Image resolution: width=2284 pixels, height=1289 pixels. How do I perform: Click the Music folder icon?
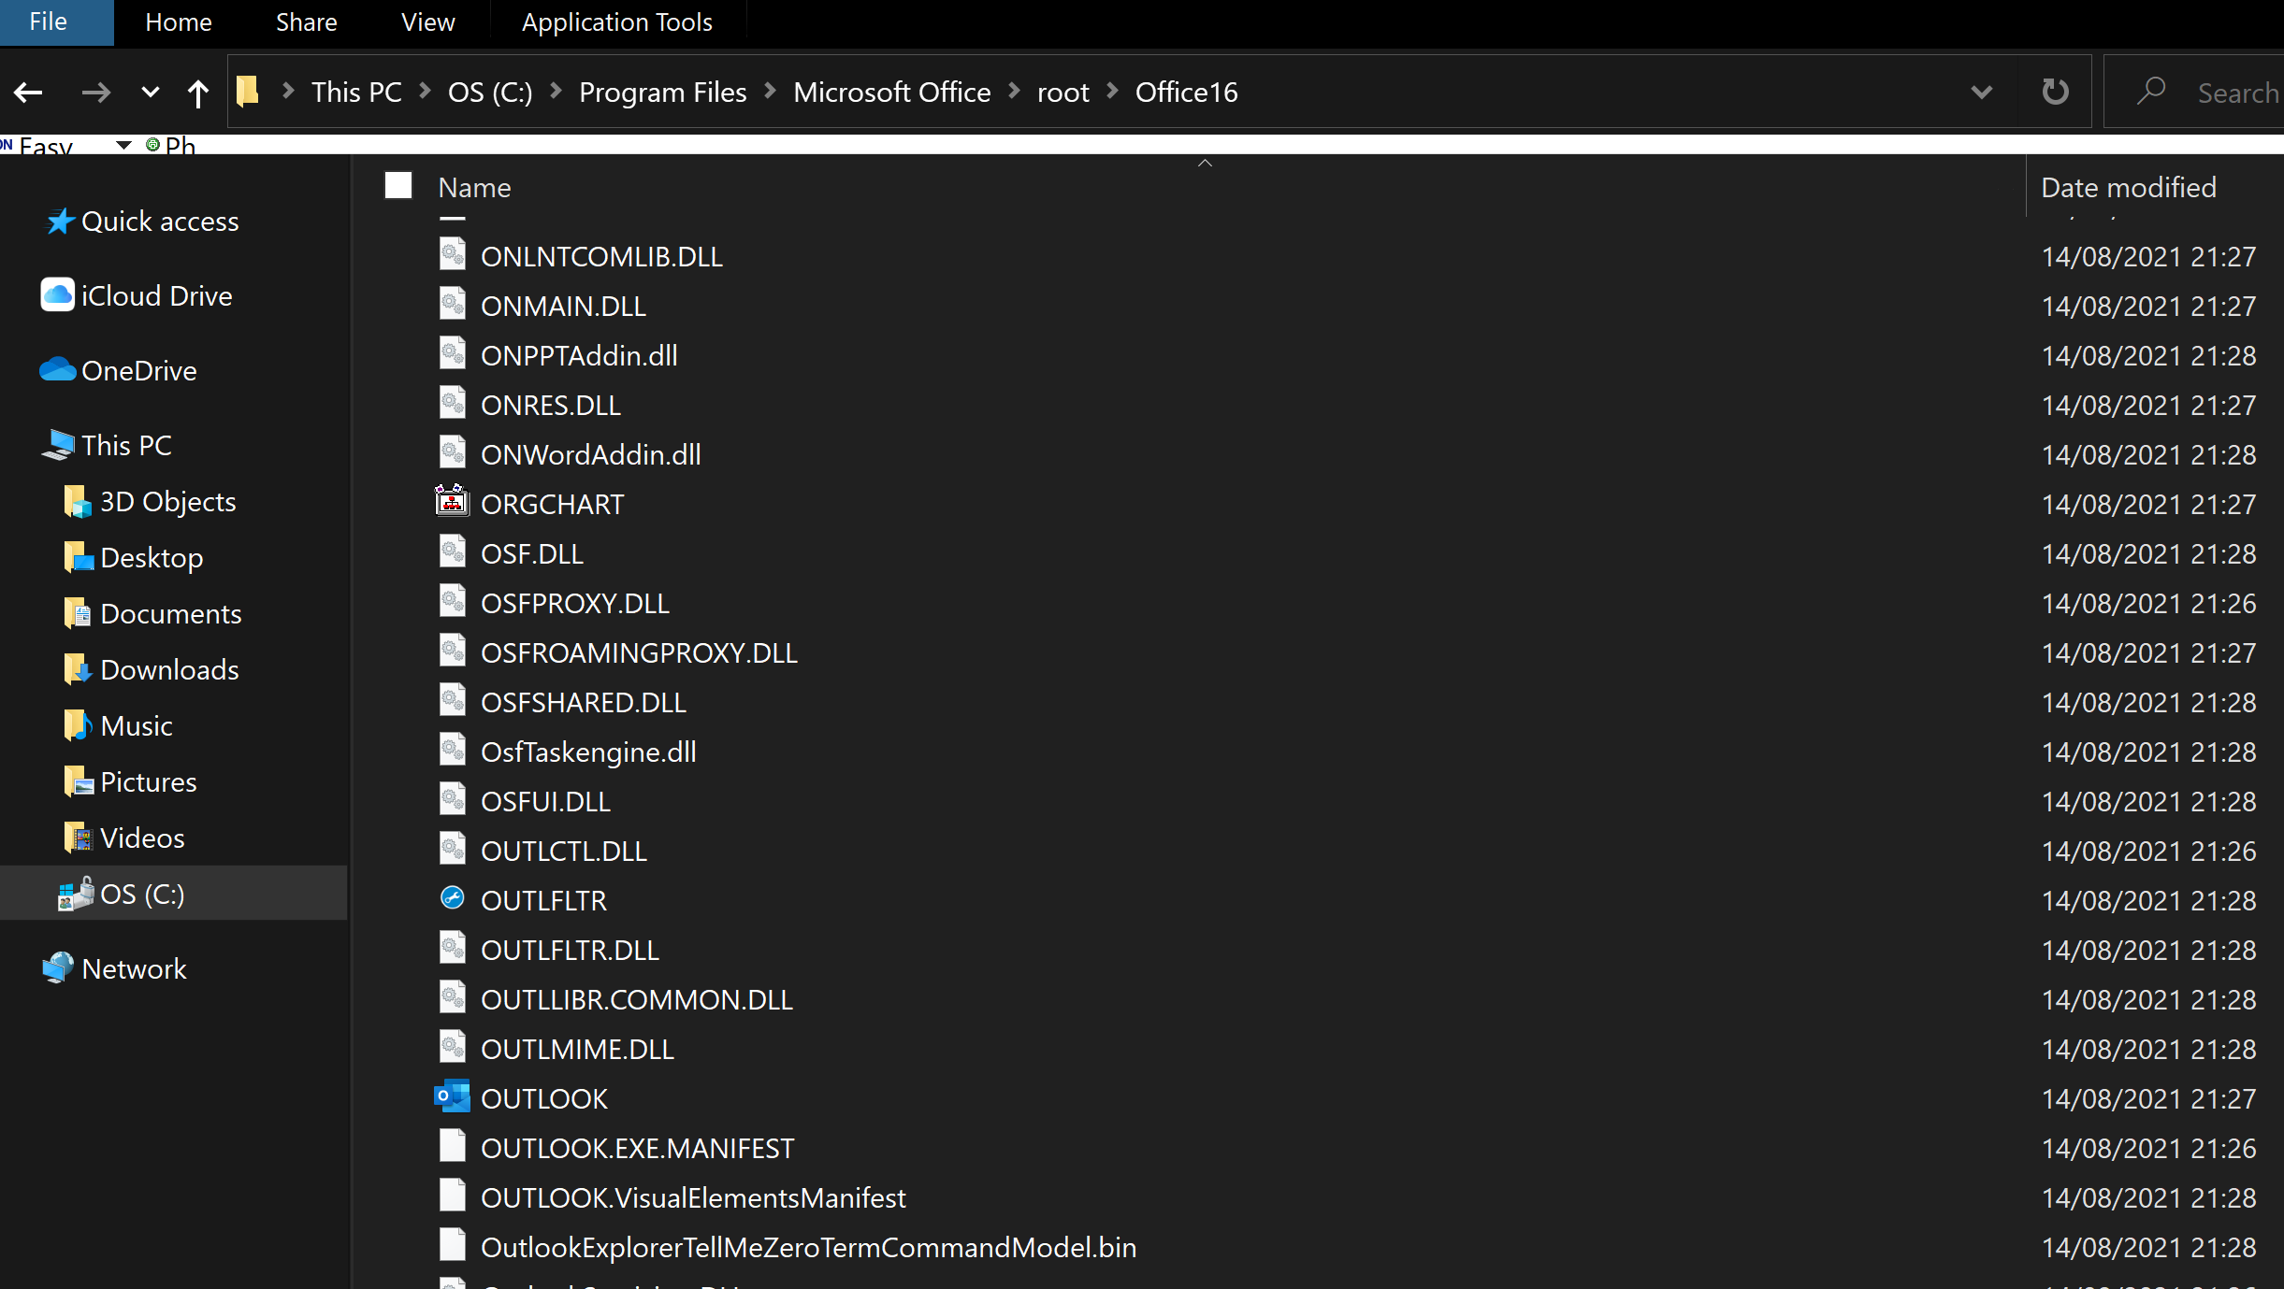tap(78, 725)
